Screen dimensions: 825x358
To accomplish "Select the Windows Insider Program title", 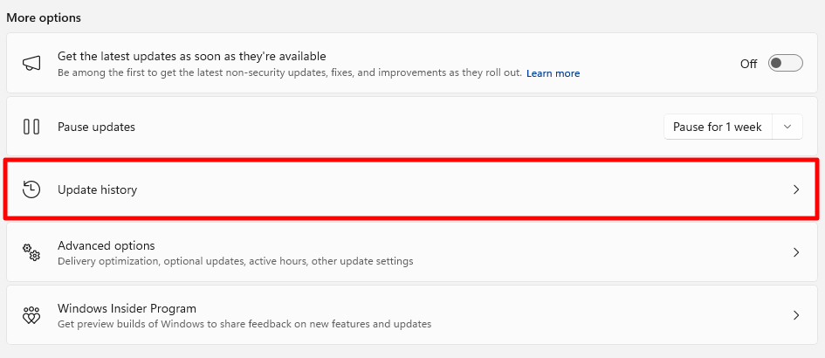I will pyautogui.click(x=127, y=308).
